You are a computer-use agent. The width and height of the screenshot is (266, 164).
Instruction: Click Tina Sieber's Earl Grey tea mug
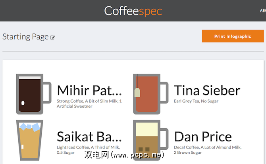147,94
